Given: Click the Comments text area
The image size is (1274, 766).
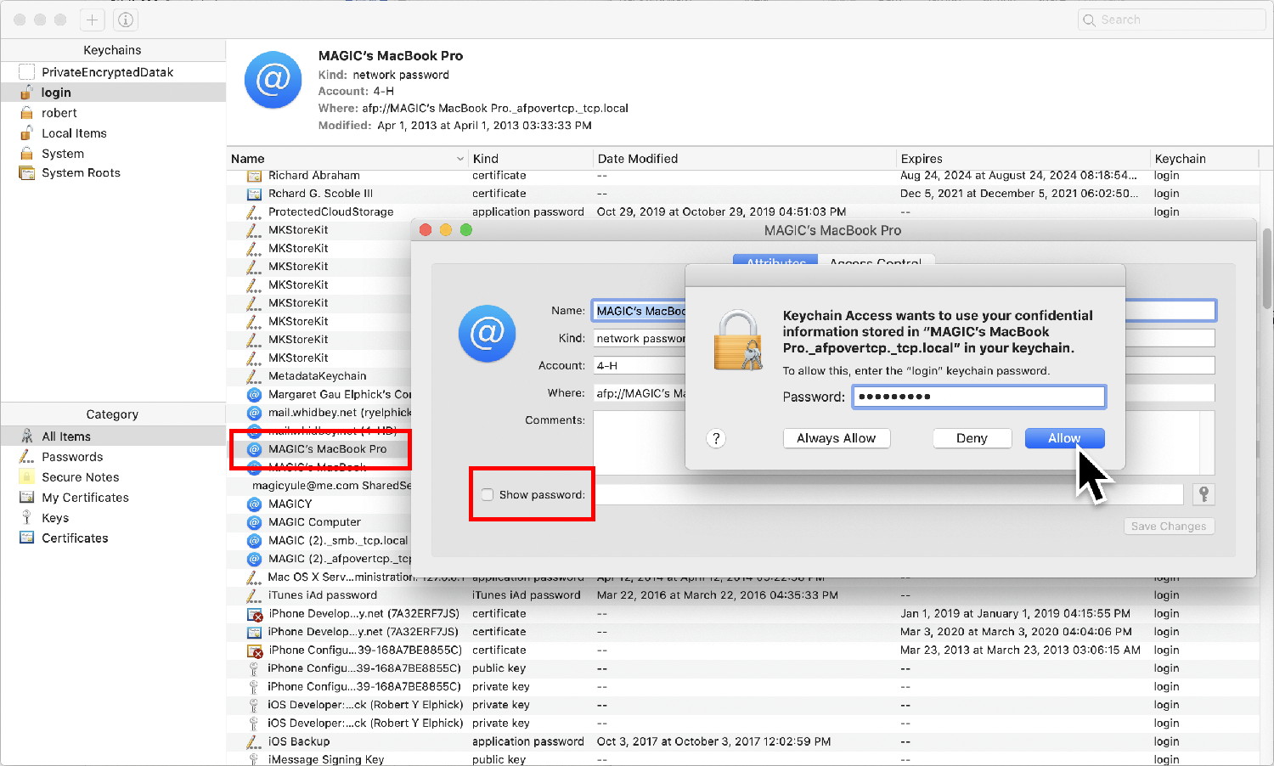Looking at the screenshot, I should [x=904, y=442].
